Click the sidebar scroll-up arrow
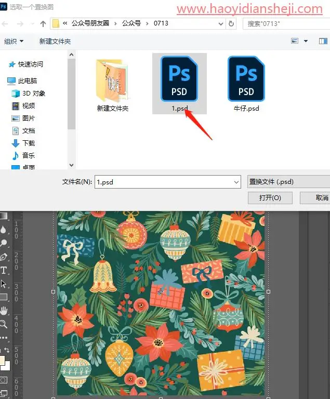 pos(72,55)
